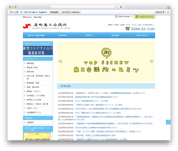Open the English language dropdown in translate bar

coord(43,12)
